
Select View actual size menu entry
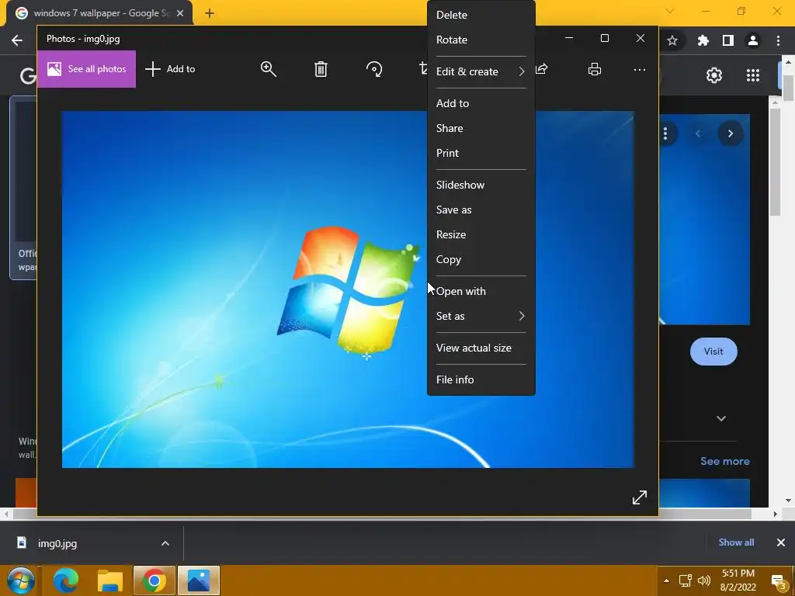(481, 348)
